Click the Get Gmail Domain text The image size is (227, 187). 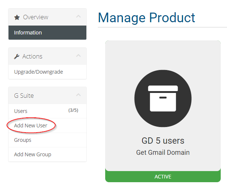(163, 153)
